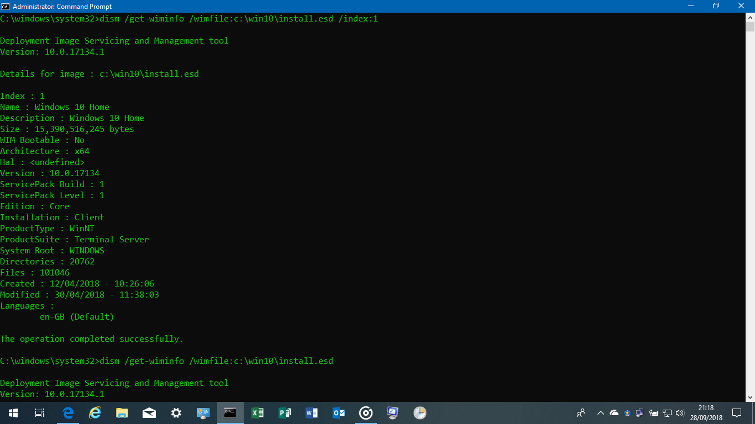
Task: Click the 'Hal : <undefined>' line
Action: [42, 162]
